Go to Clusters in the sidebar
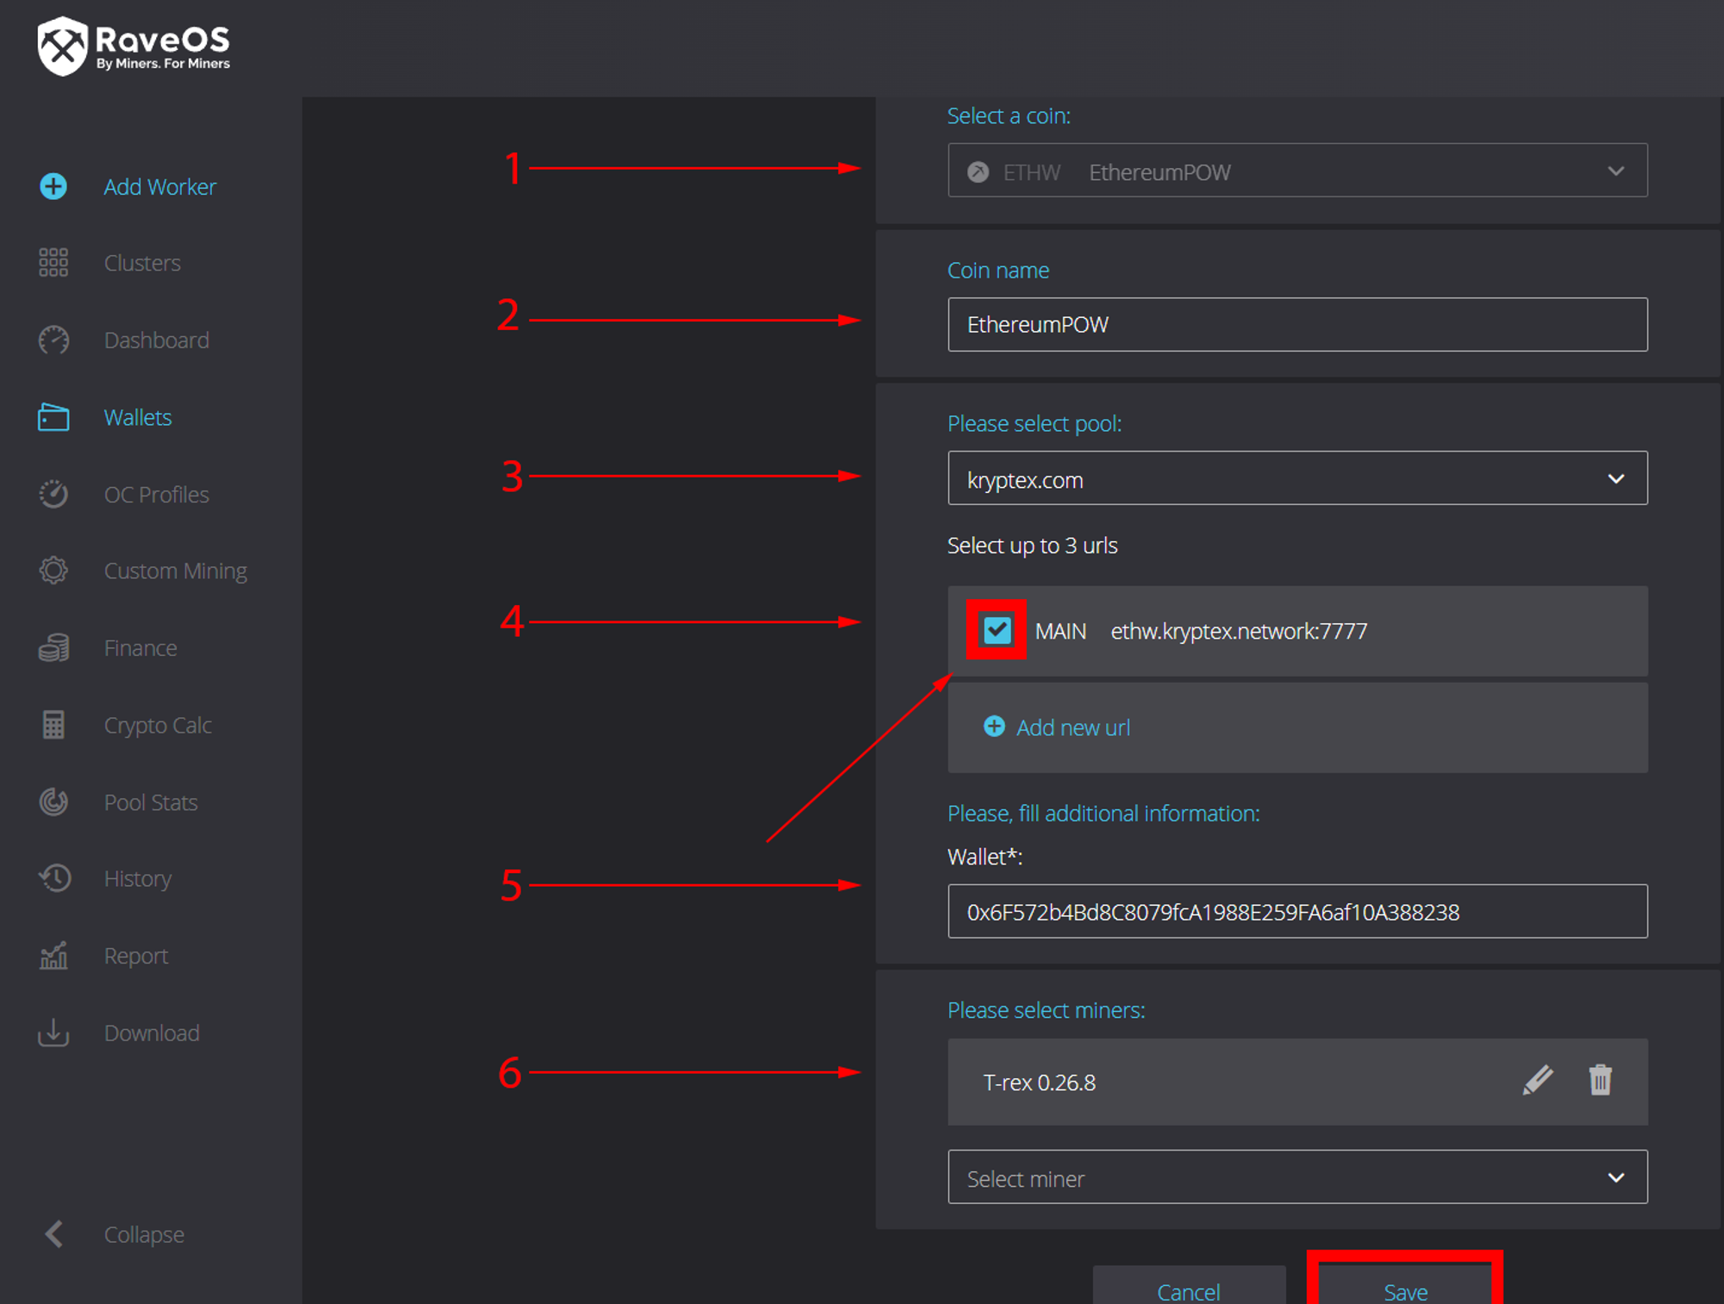Image resolution: width=1724 pixels, height=1304 pixels. pyautogui.click(x=142, y=263)
